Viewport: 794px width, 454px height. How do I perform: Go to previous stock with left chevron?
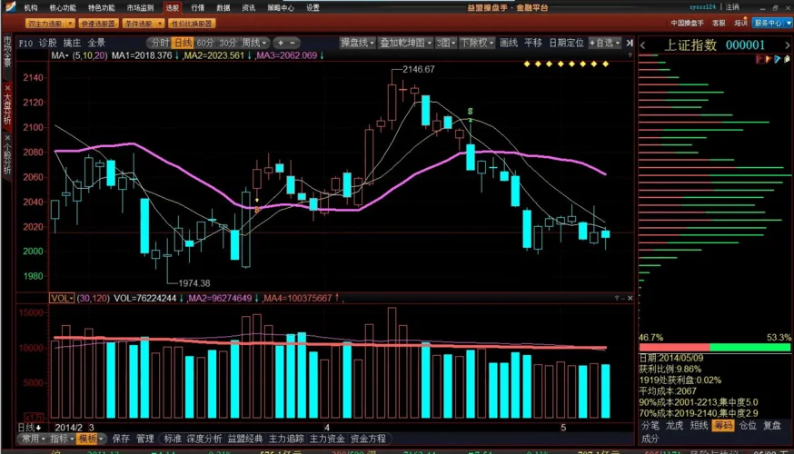pos(643,45)
